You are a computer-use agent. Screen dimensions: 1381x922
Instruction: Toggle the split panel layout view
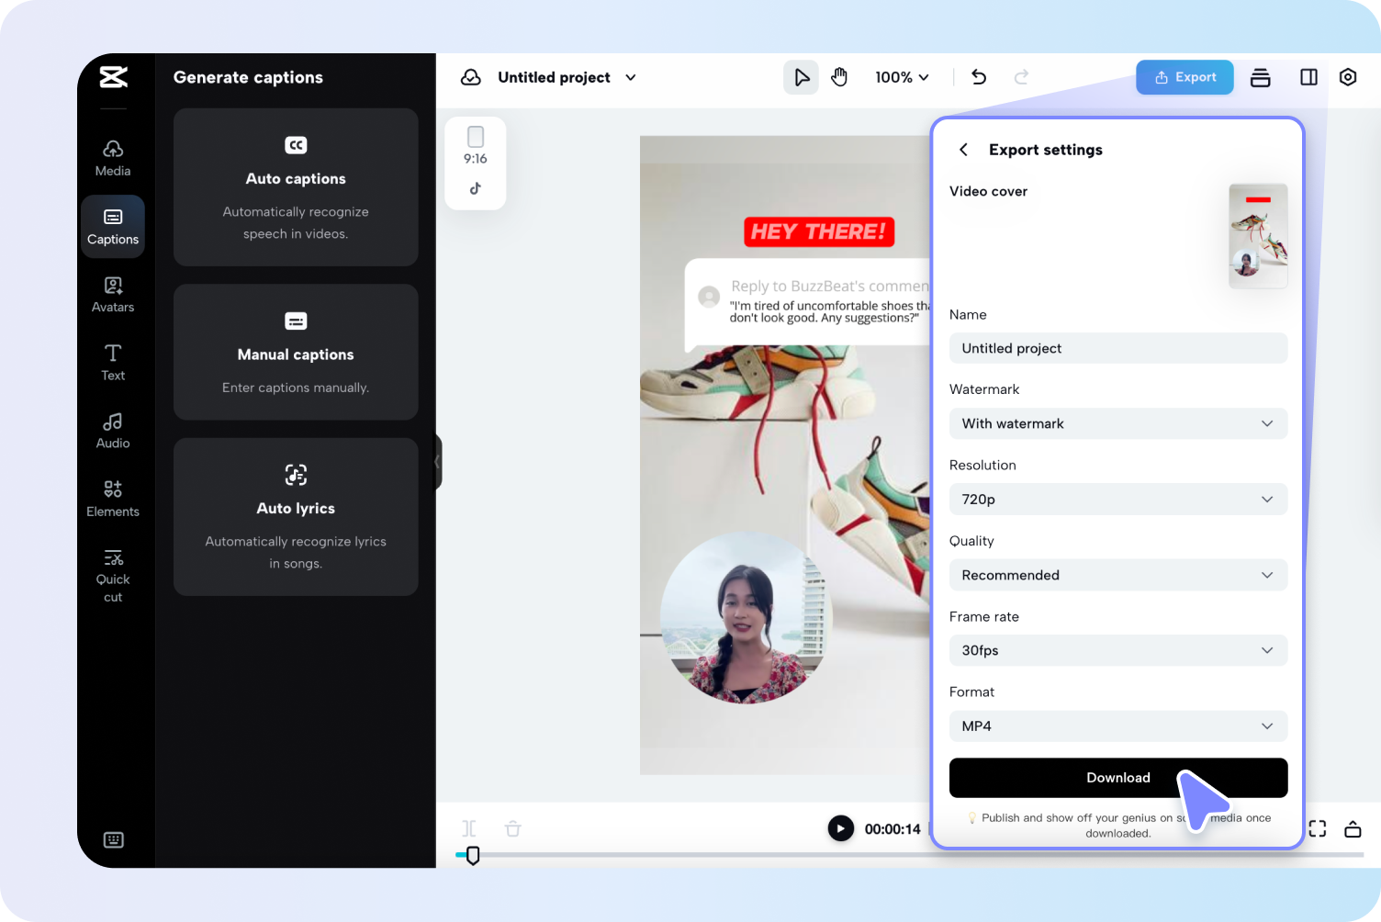pos(1308,77)
